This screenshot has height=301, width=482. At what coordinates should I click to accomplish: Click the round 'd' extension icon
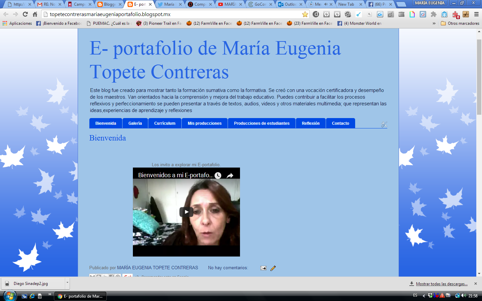click(316, 14)
